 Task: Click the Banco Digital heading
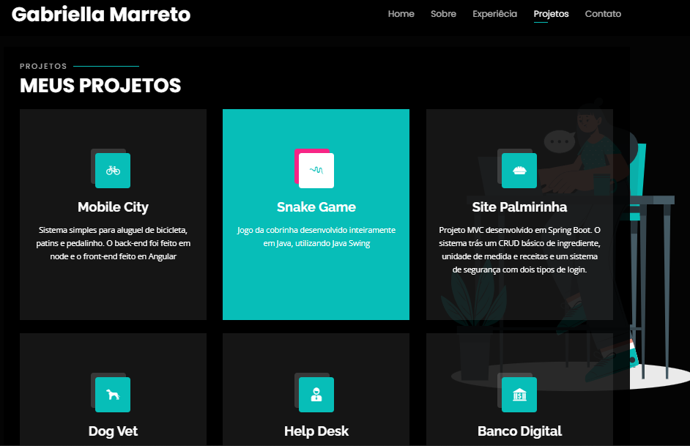click(x=519, y=431)
